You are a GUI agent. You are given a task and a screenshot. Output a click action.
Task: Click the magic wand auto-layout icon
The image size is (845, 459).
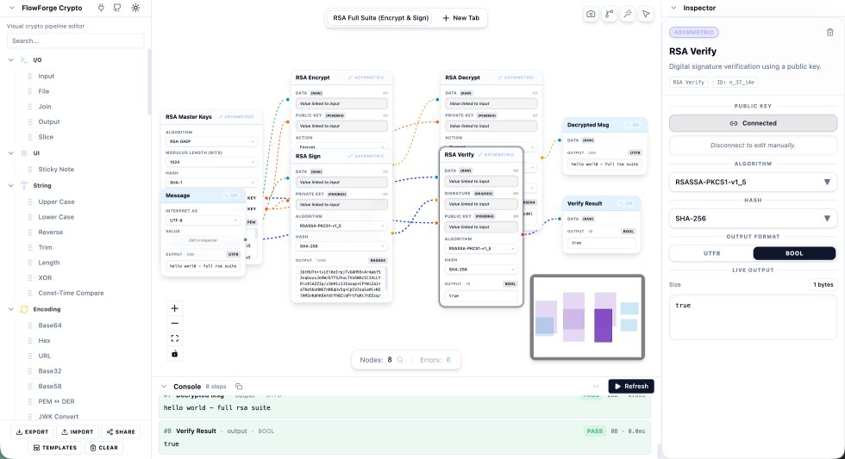point(628,14)
